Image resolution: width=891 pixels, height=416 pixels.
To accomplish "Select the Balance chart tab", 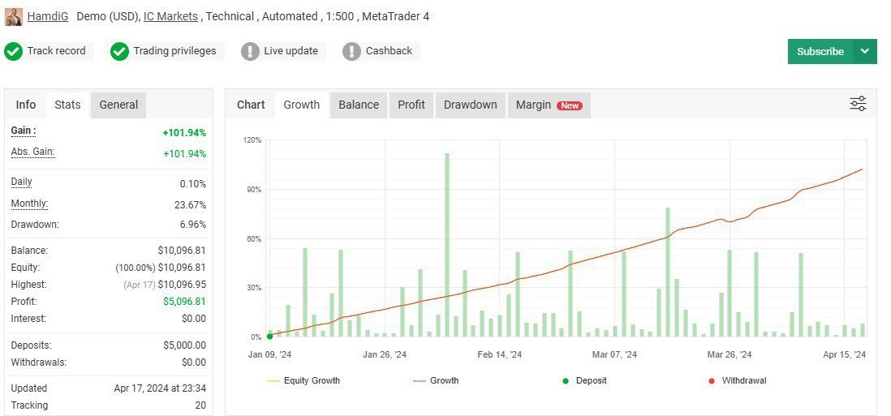I will pyautogui.click(x=359, y=105).
